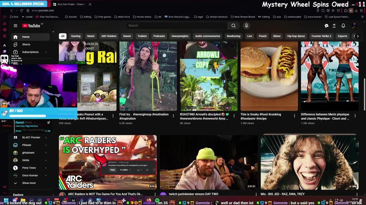The image size is (366, 205).
Task: Open more options for physique difference video
Action: [355, 116]
